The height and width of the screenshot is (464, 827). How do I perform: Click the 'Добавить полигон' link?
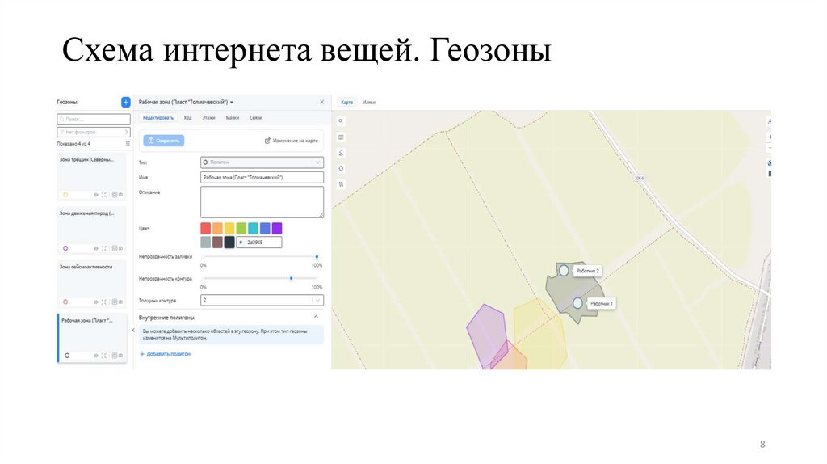coord(165,354)
